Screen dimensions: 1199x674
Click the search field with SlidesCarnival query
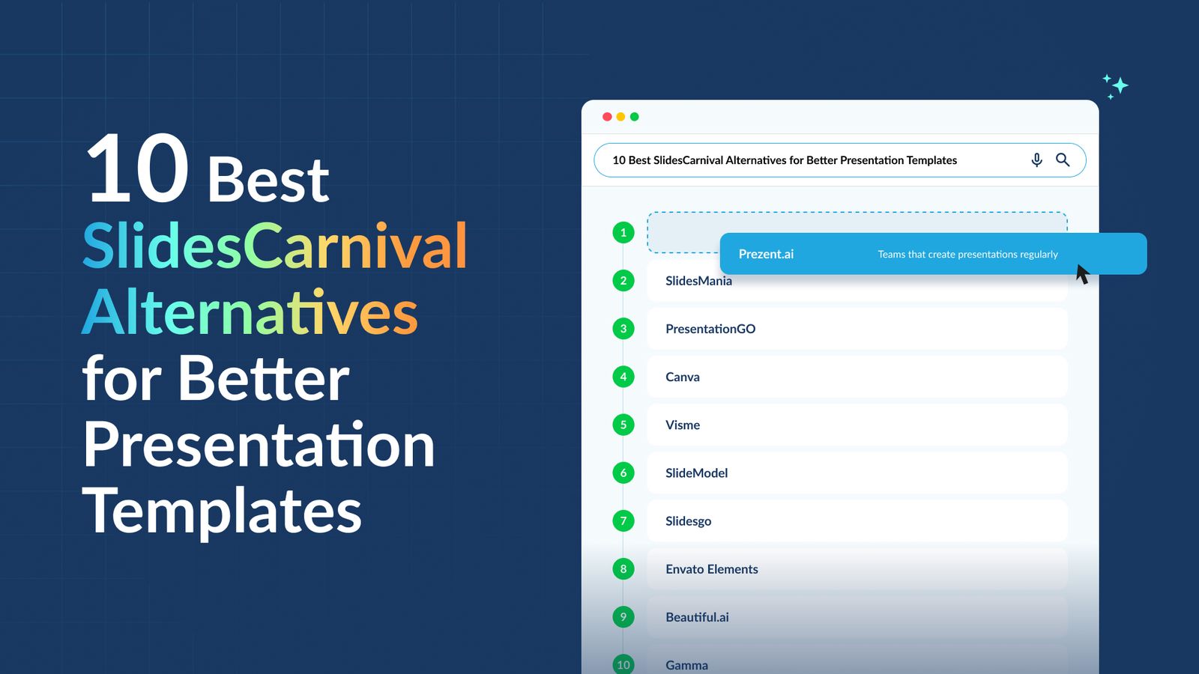point(840,160)
